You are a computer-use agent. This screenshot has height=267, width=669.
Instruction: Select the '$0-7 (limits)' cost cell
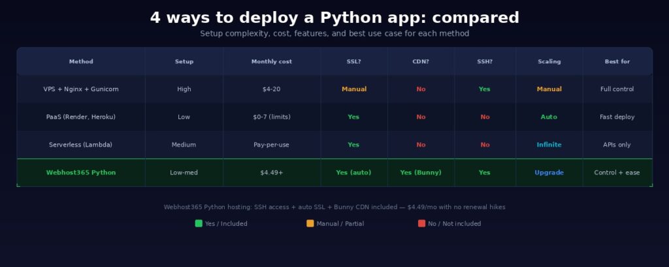[x=272, y=117]
